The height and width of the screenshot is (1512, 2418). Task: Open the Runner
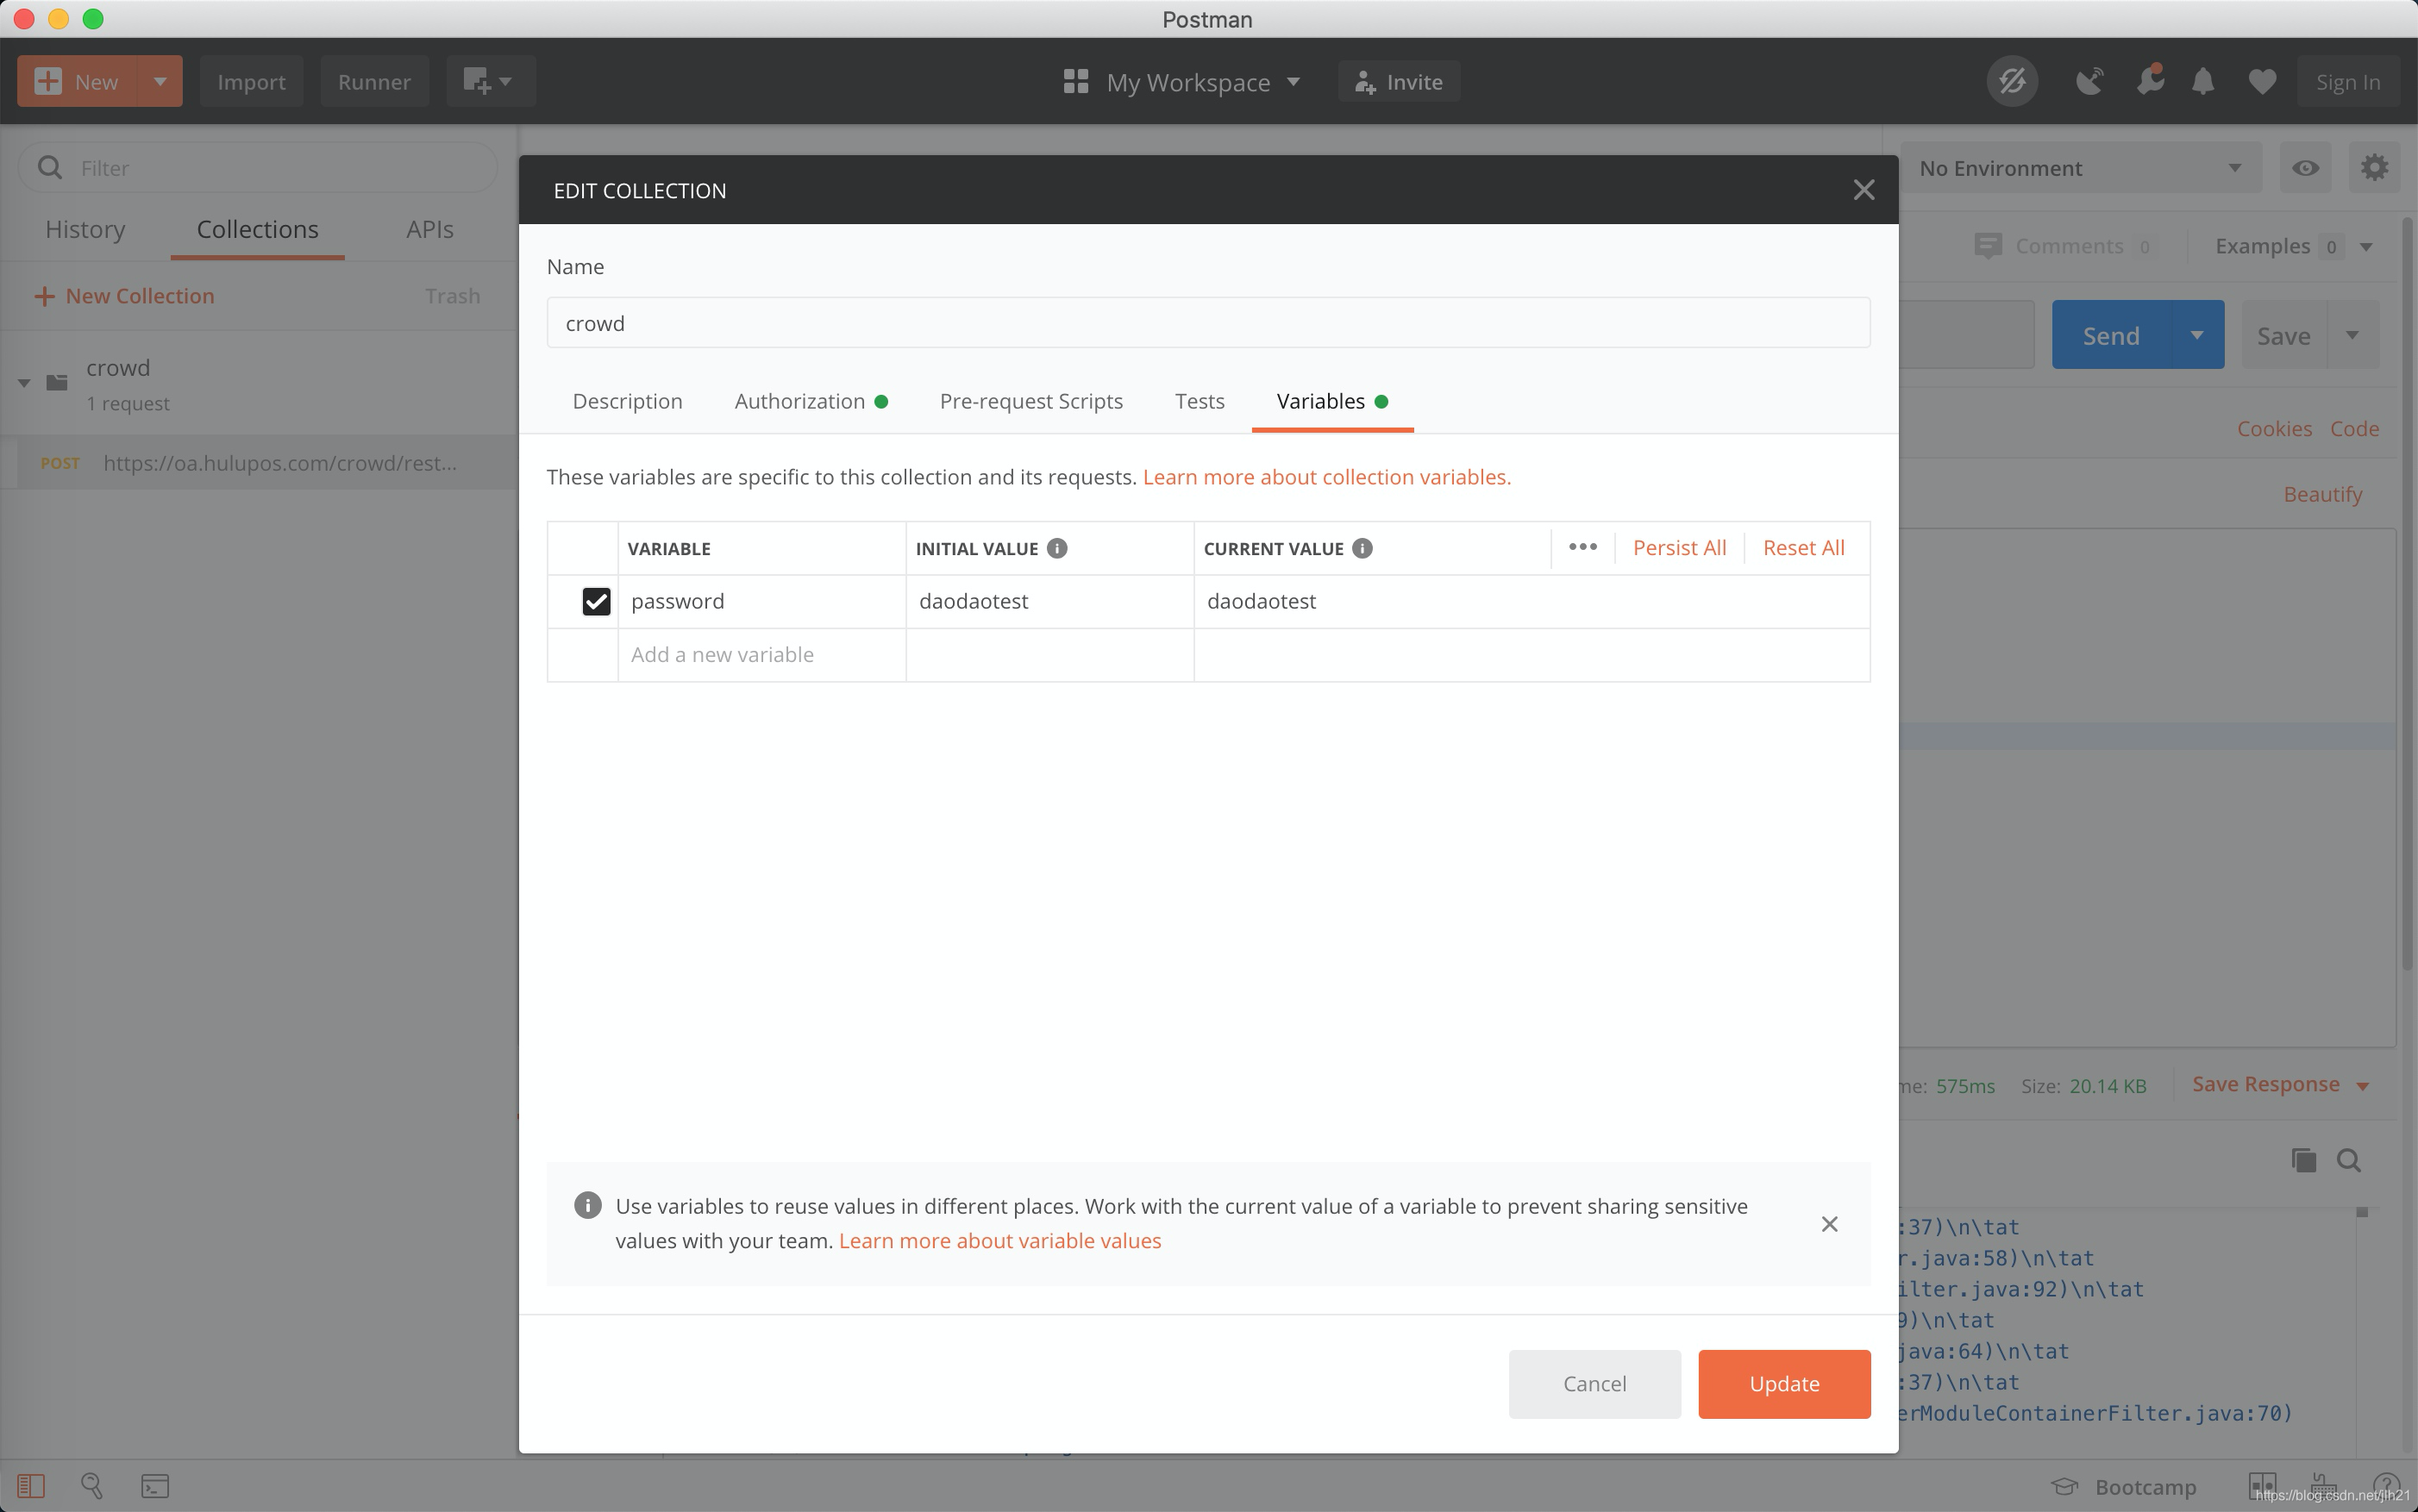tap(374, 81)
